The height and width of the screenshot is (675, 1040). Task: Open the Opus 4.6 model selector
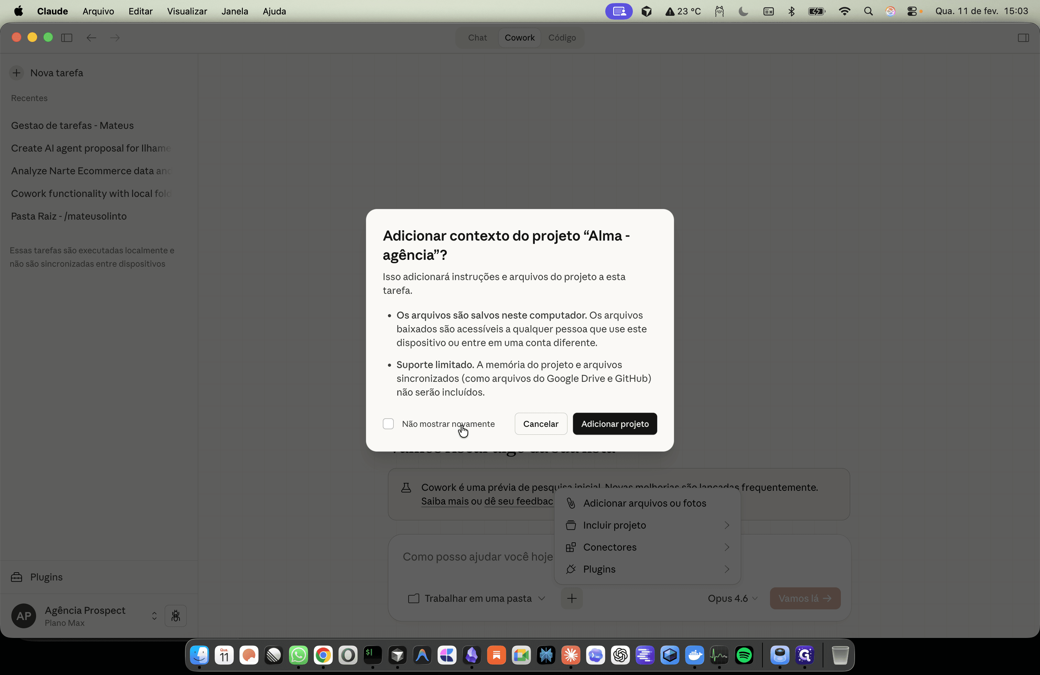coord(733,598)
